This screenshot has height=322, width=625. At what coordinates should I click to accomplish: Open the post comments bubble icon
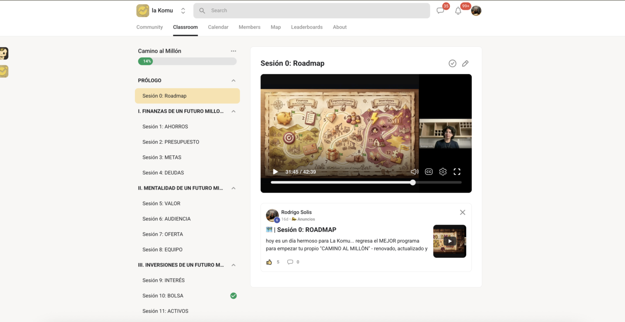[x=290, y=262]
